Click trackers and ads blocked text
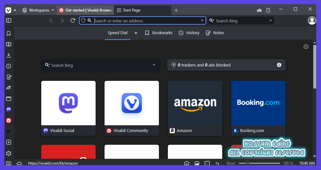The width and height of the screenshot is (321, 170). pyautogui.click(x=204, y=65)
